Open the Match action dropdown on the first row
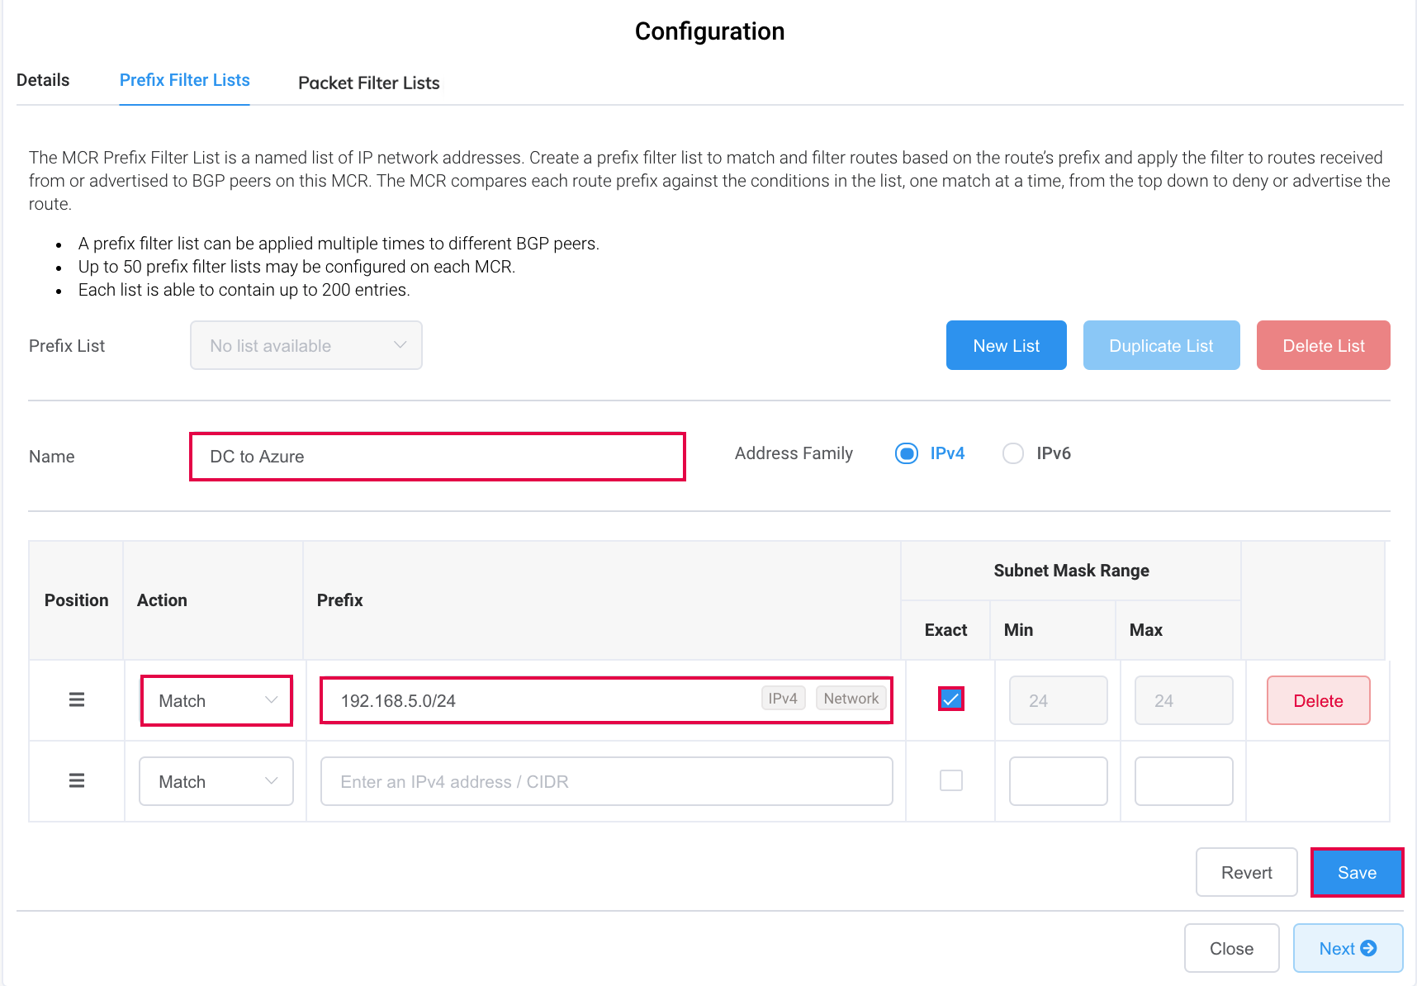 (x=216, y=700)
